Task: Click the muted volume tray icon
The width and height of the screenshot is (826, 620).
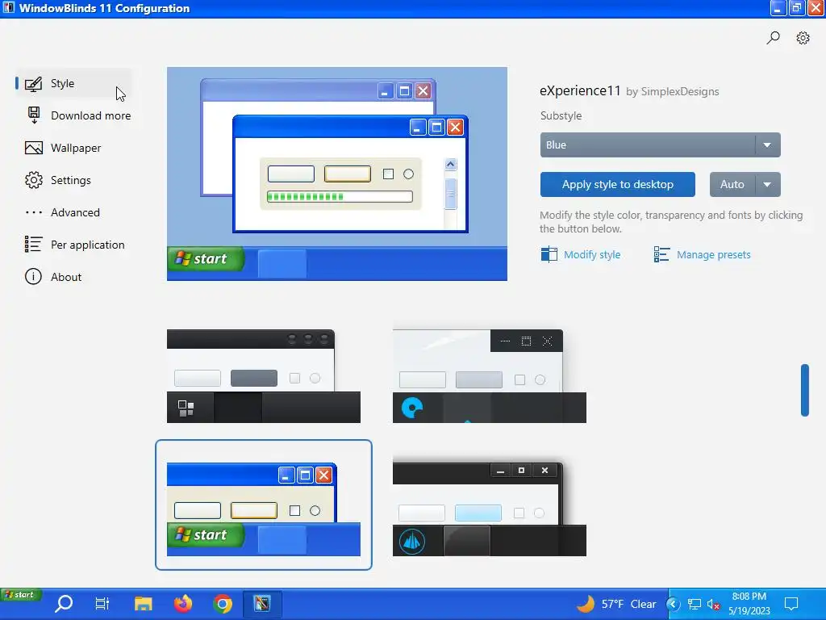Action: point(713,604)
